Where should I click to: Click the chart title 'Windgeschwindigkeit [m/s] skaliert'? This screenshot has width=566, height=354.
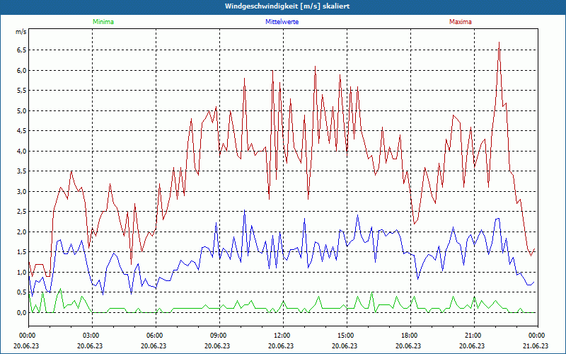click(287, 6)
